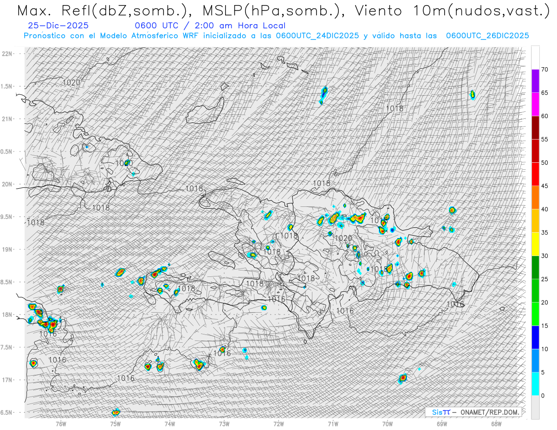Click the latitude axis label '1.5N'
Viewport: 557px width, 430px height.
pos(7,86)
